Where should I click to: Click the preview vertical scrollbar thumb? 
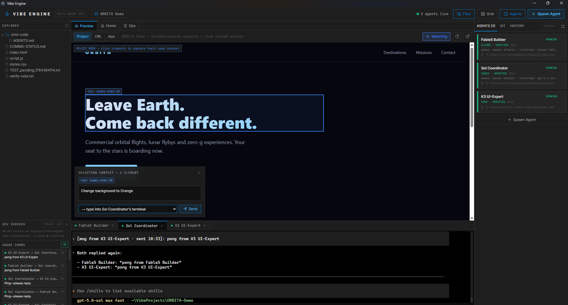coord(472,87)
